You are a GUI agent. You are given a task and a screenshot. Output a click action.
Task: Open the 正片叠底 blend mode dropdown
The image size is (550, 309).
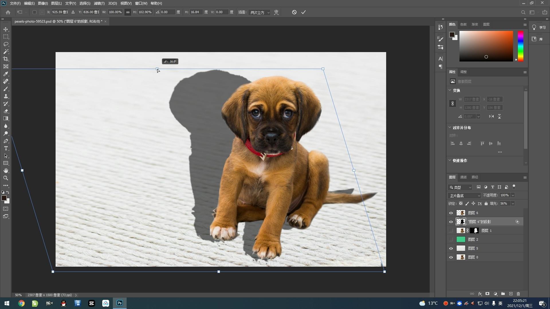coord(464,196)
